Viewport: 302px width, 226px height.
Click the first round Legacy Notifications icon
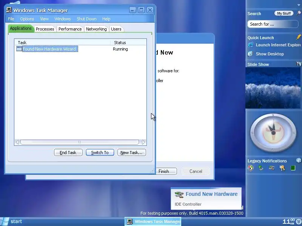pyautogui.click(x=251, y=168)
